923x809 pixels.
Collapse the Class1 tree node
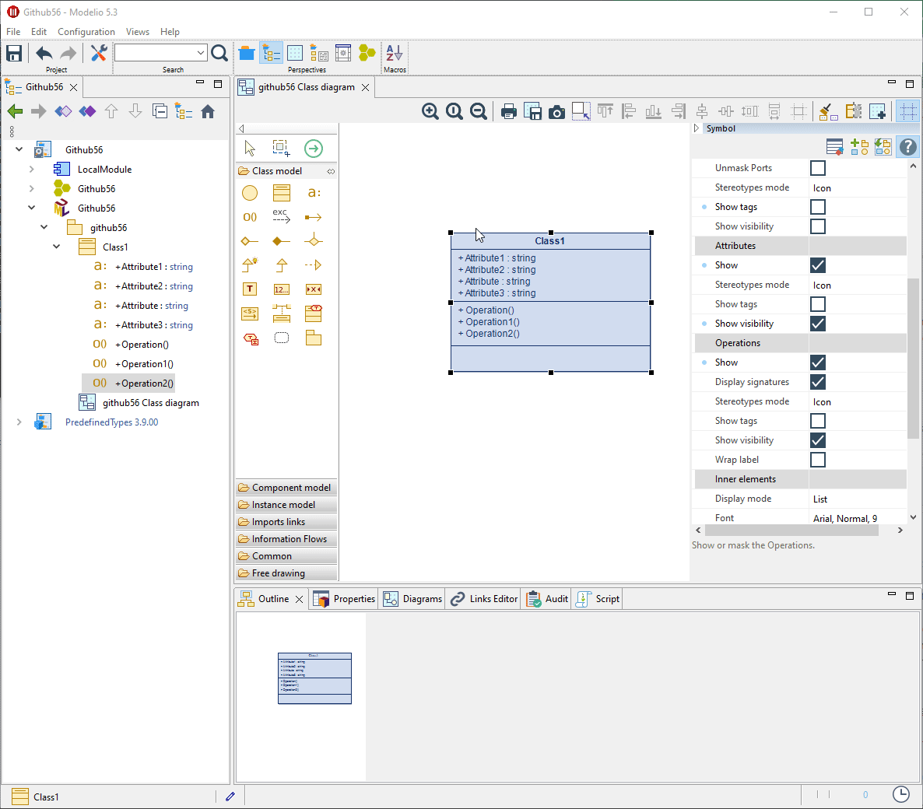coord(56,246)
